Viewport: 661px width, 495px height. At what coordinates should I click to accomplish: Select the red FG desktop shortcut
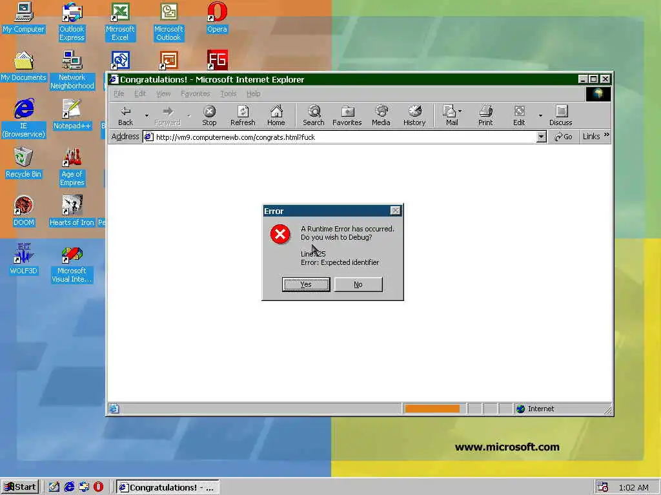(217, 60)
